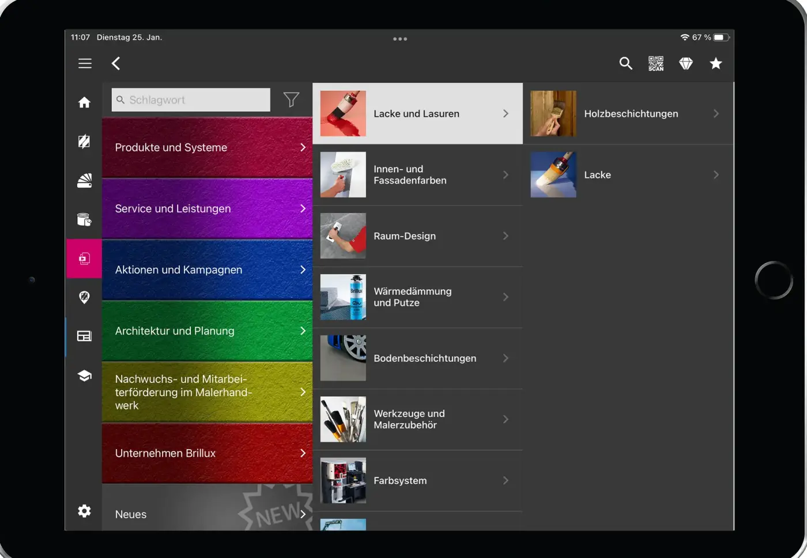The height and width of the screenshot is (558, 807).
Task: Tap the diamond icon in top bar
Action: click(686, 63)
